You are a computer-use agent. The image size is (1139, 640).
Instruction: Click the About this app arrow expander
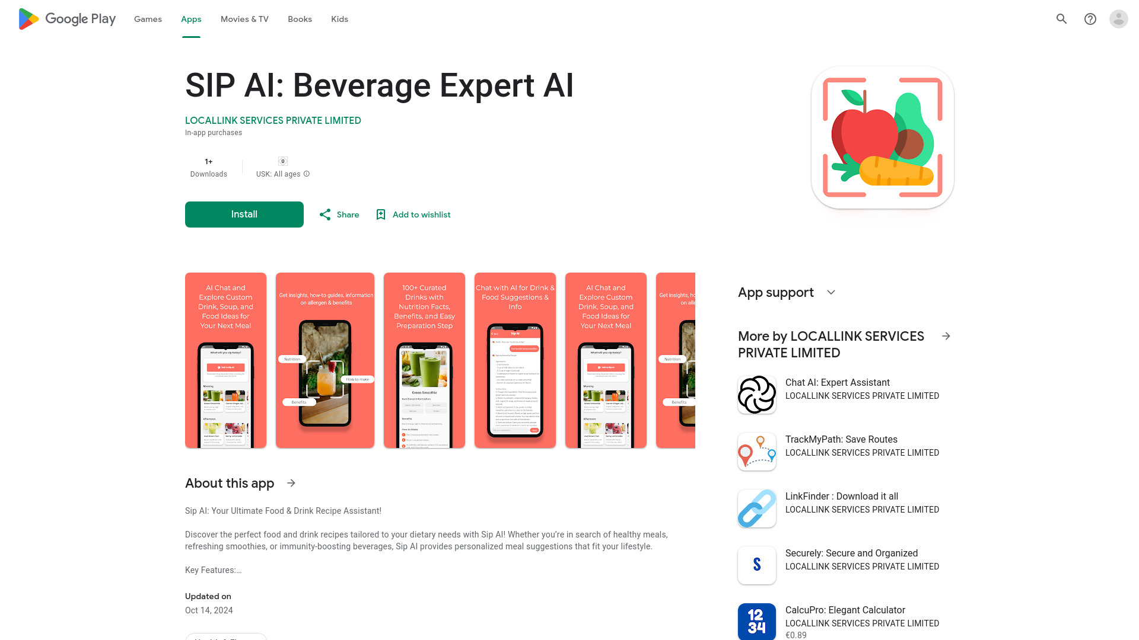292,483
